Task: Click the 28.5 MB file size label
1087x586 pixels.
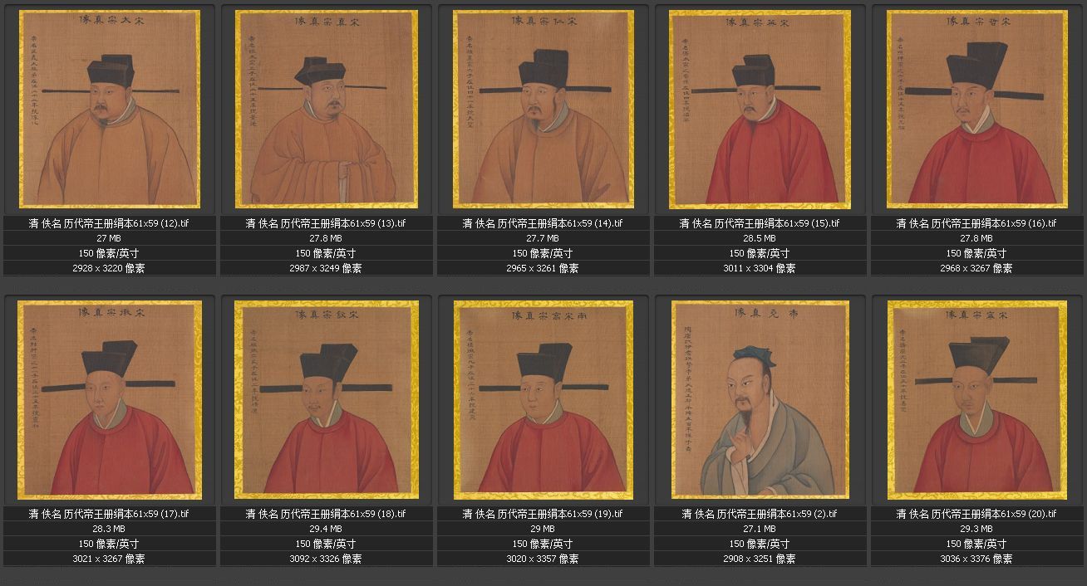Action: [760, 238]
